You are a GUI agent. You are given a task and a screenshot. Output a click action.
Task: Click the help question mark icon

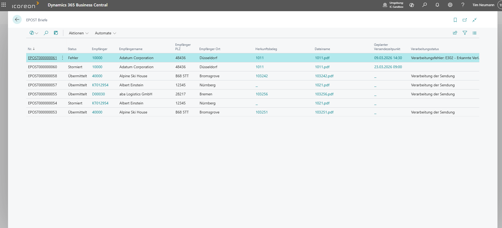[463, 5]
